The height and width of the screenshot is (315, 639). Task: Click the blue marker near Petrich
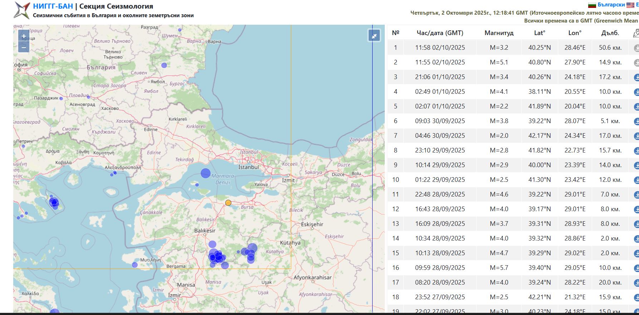click(x=23, y=146)
